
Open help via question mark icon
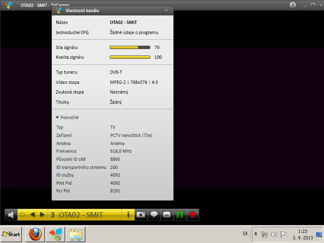292,5
